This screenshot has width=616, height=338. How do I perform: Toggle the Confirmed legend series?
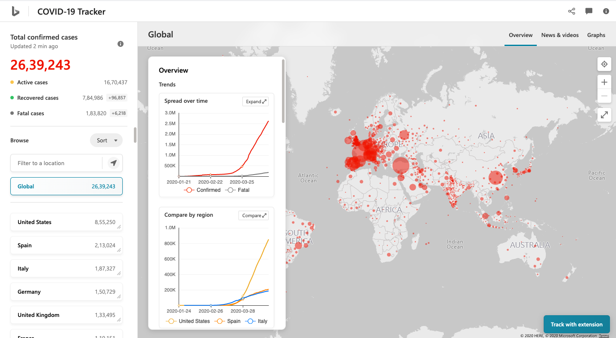click(x=202, y=190)
